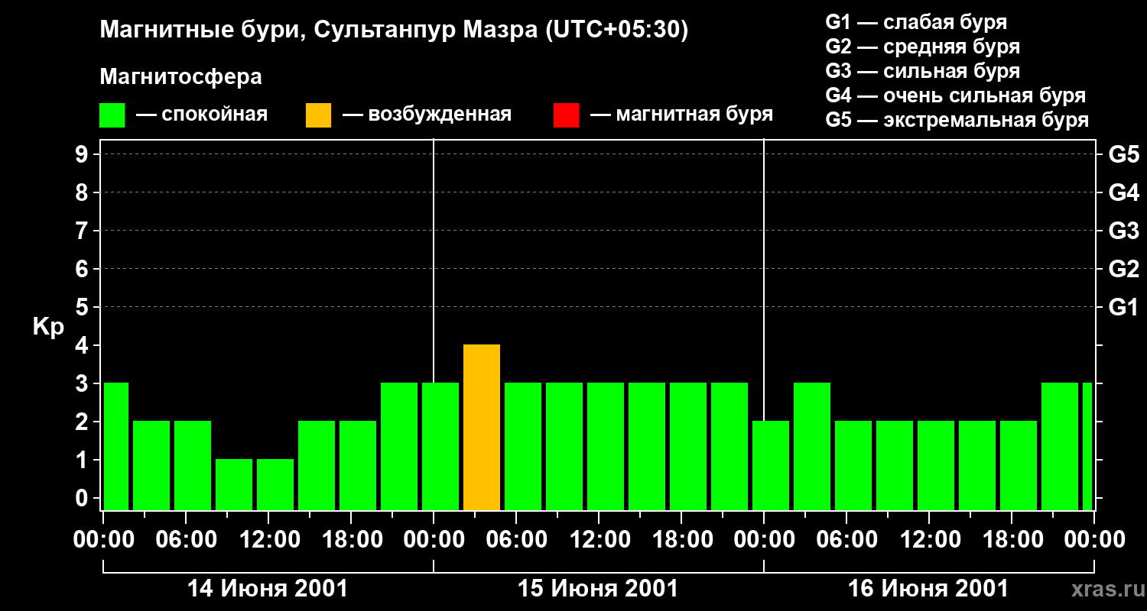Click the '5' value on the Kp axis
Image resolution: width=1147 pixels, height=611 pixels.
click(x=83, y=307)
